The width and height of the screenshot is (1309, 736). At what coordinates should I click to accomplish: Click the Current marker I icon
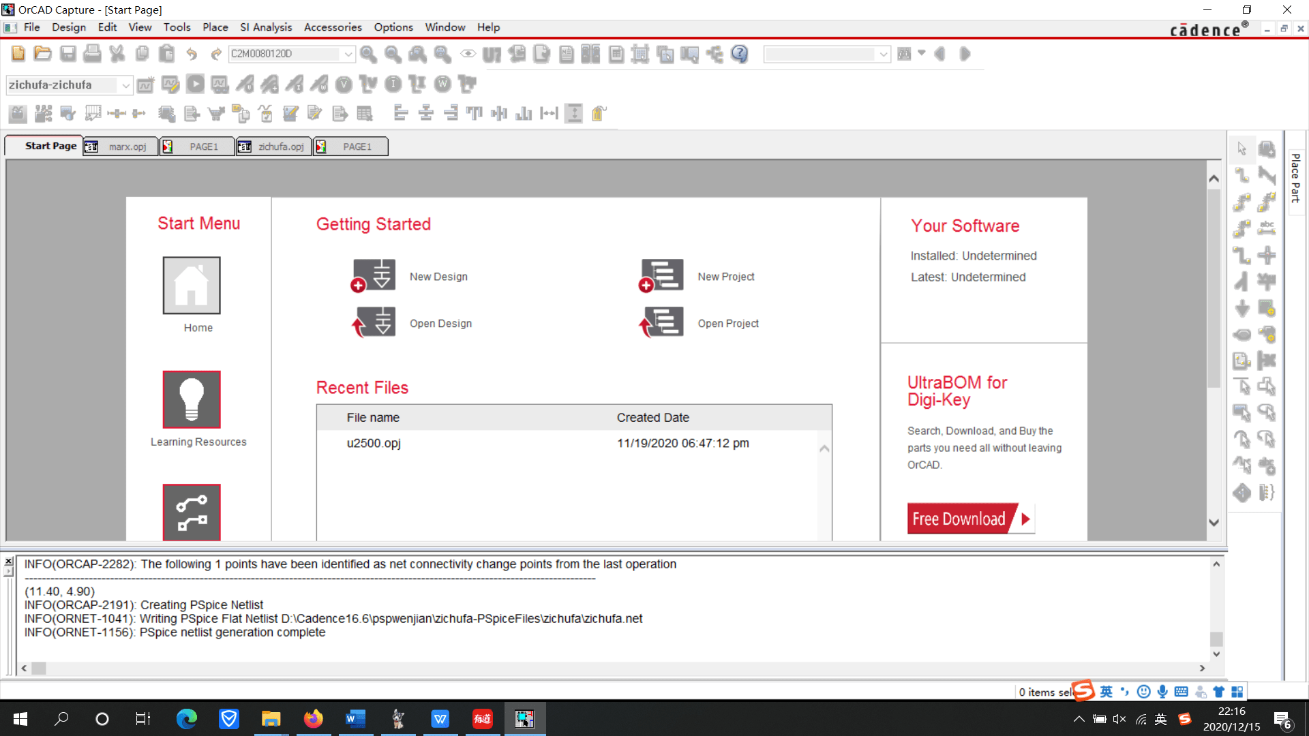pos(393,84)
